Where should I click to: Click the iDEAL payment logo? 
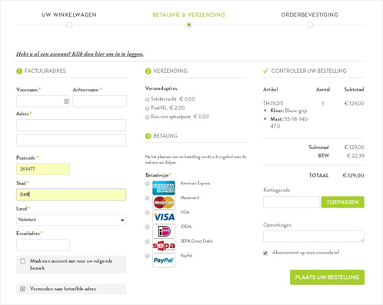pyautogui.click(x=164, y=231)
